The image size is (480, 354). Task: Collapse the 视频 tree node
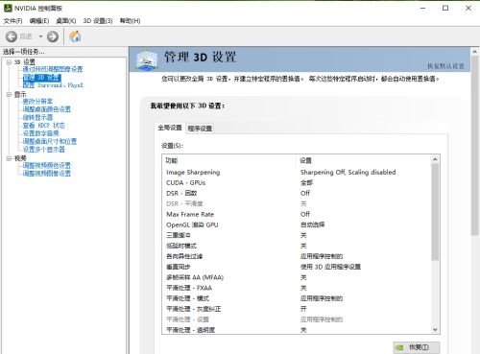pos(9,158)
